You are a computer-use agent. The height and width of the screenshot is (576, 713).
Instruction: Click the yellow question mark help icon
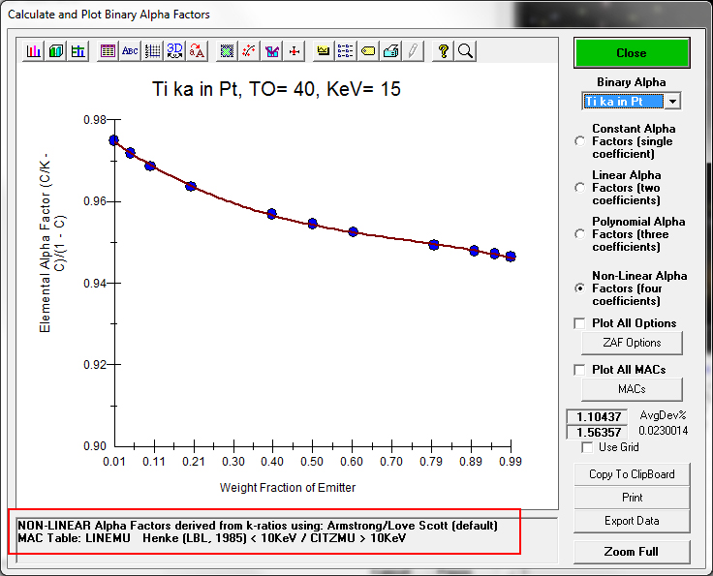(443, 51)
